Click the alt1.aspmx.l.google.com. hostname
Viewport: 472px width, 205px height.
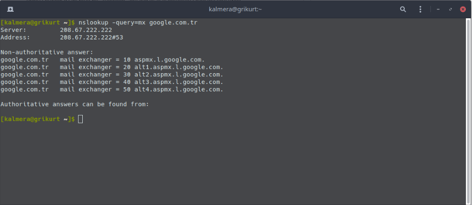[179, 67]
